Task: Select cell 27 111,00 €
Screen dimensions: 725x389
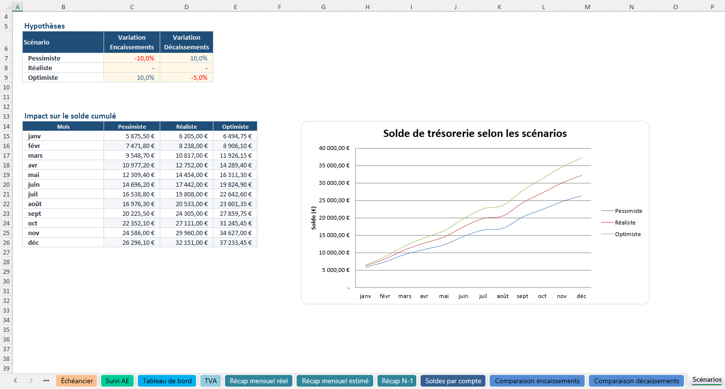Action: (186, 223)
